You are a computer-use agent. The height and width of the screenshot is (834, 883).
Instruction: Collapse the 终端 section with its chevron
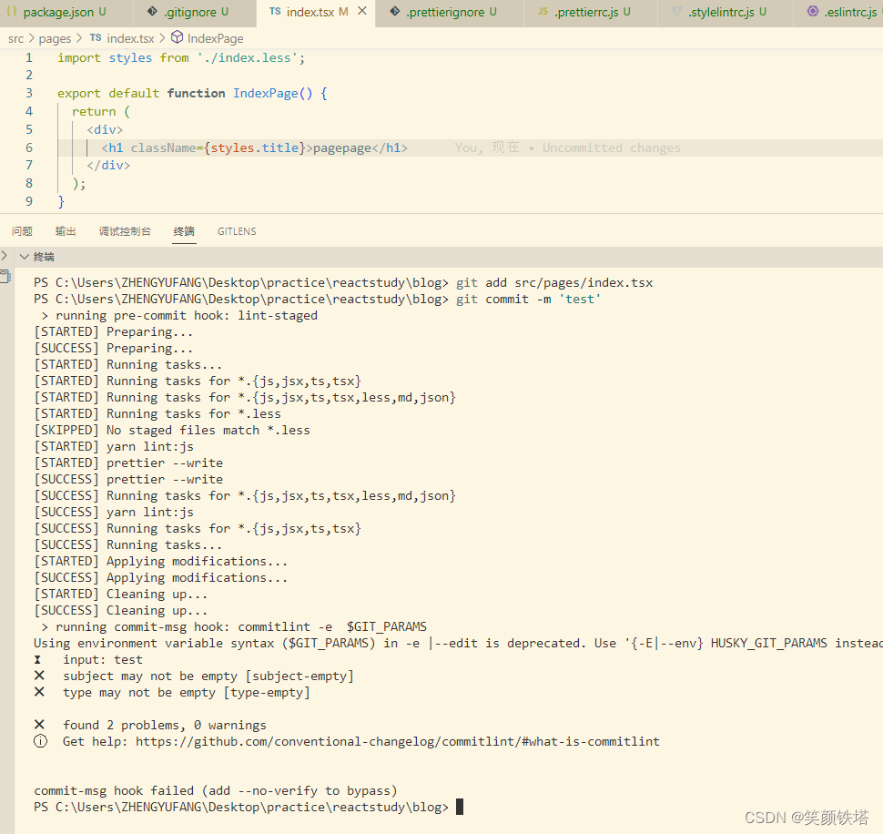tap(25, 256)
